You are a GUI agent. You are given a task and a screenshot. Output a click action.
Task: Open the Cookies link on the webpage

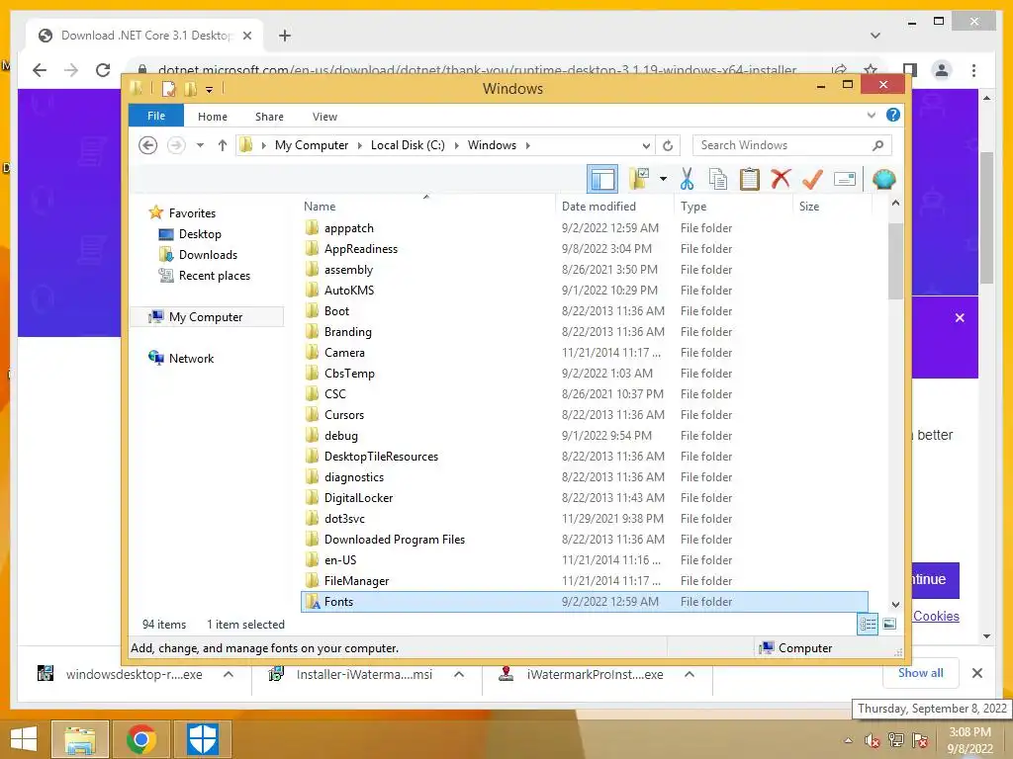(936, 616)
